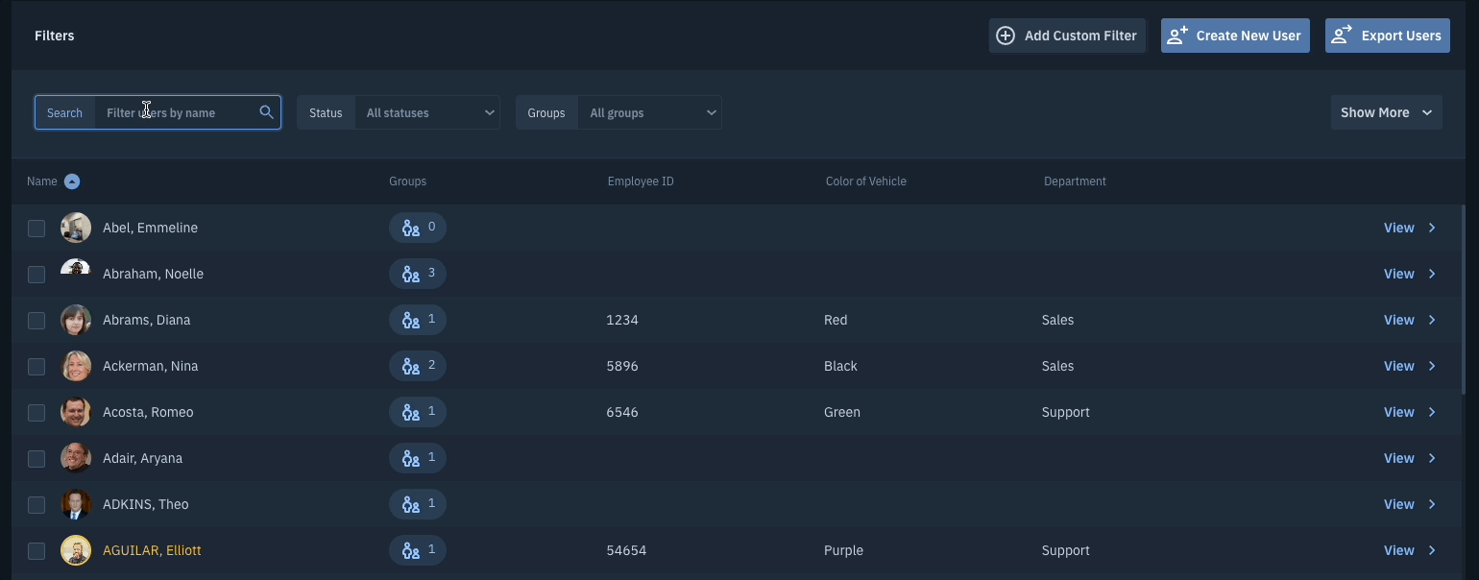Click the name AGUILAR, Elliott
Viewport: 1479px width, 580px height.
pyautogui.click(x=152, y=550)
